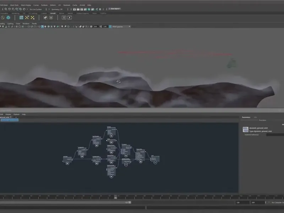Click the teal cube icon on Arnold shelf
This screenshot has width=284, height=213.
(8, 17)
